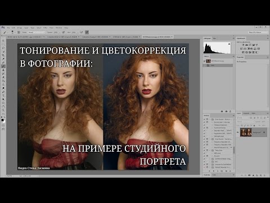Create new group in Layers panel
The width and height of the screenshot is (270, 203).
pos(256,175)
